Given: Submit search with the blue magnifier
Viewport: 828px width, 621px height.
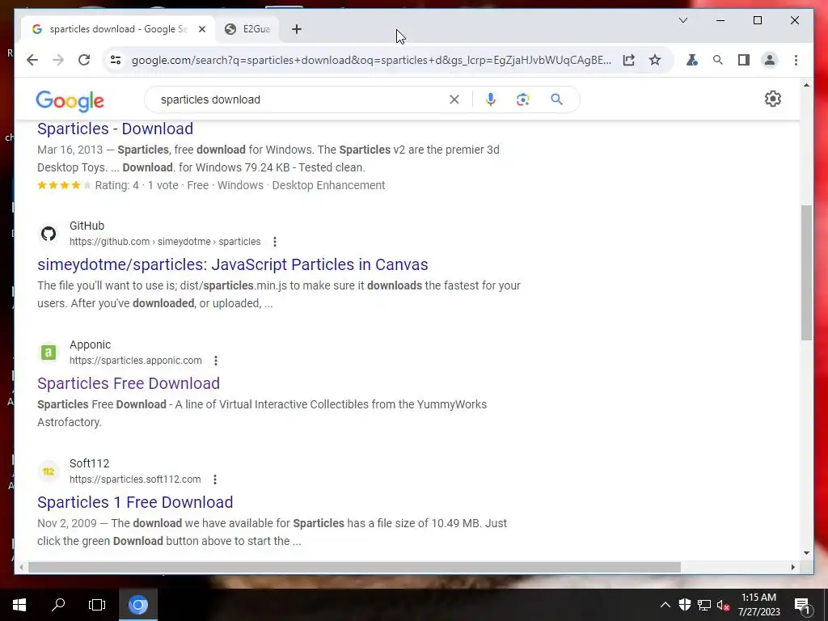Looking at the screenshot, I should (x=556, y=99).
